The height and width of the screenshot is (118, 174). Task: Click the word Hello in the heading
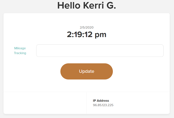68,5
